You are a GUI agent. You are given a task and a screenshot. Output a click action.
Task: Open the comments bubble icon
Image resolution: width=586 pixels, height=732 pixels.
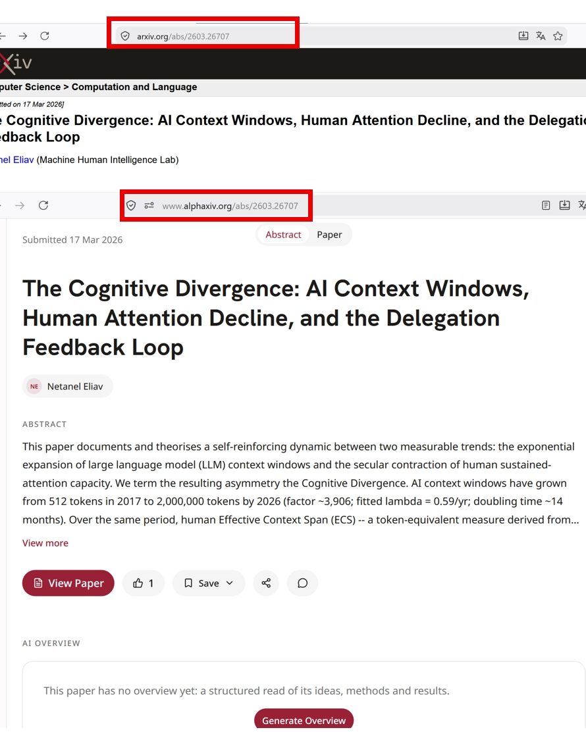(x=302, y=583)
